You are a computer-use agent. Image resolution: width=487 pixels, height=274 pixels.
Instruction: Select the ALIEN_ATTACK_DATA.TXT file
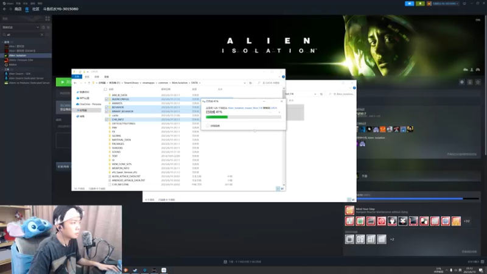pos(126,176)
